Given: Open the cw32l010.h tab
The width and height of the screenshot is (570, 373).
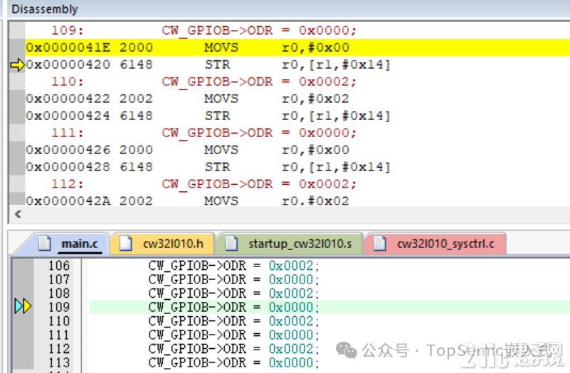Looking at the screenshot, I should pyautogui.click(x=162, y=244).
